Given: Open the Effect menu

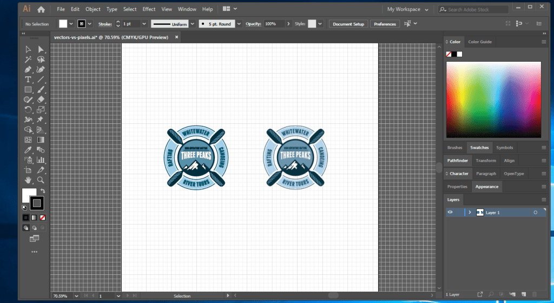Looking at the screenshot, I should pyautogui.click(x=149, y=9).
